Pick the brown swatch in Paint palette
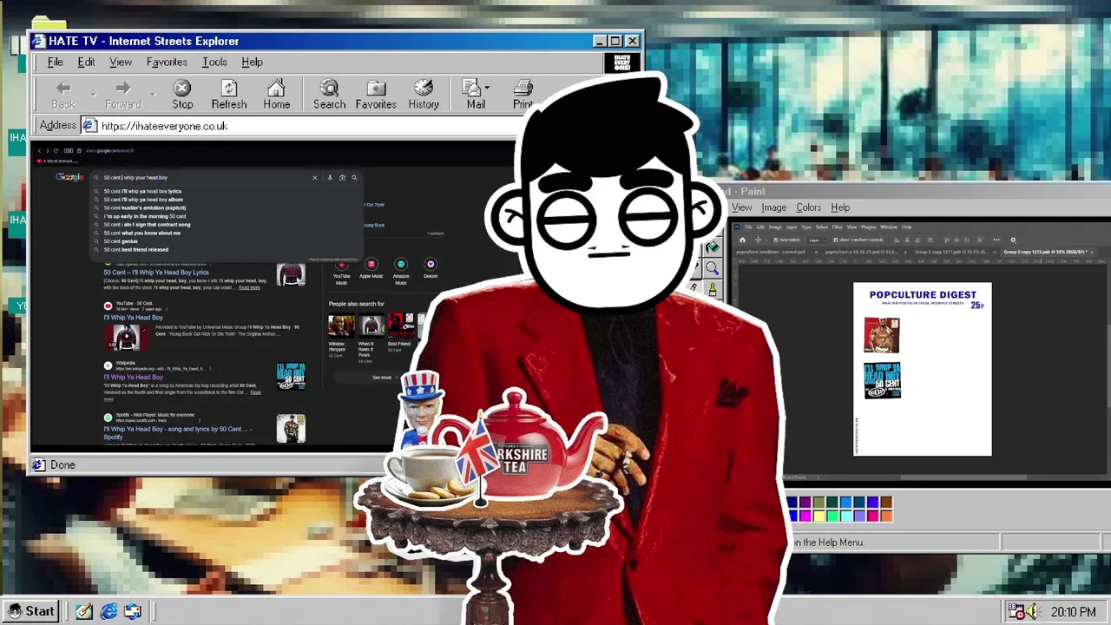Viewport: 1111px width, 625px height. click(886, 503)
